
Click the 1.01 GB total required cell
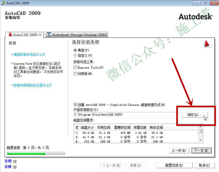[141, 133]
